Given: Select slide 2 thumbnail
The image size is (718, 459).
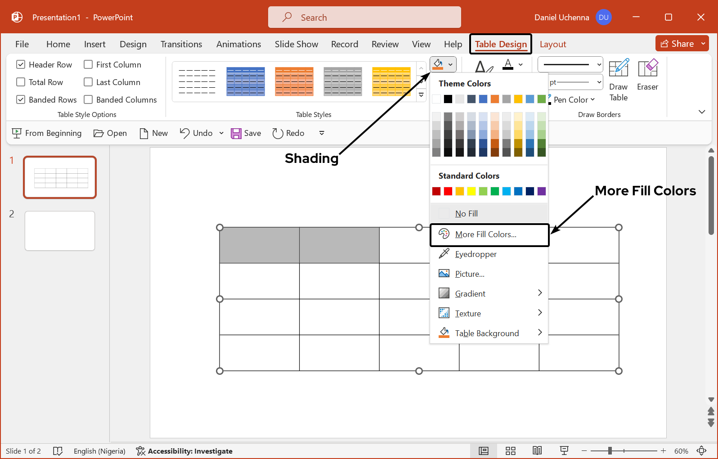Looking at the screenshot, I should 60,231.
